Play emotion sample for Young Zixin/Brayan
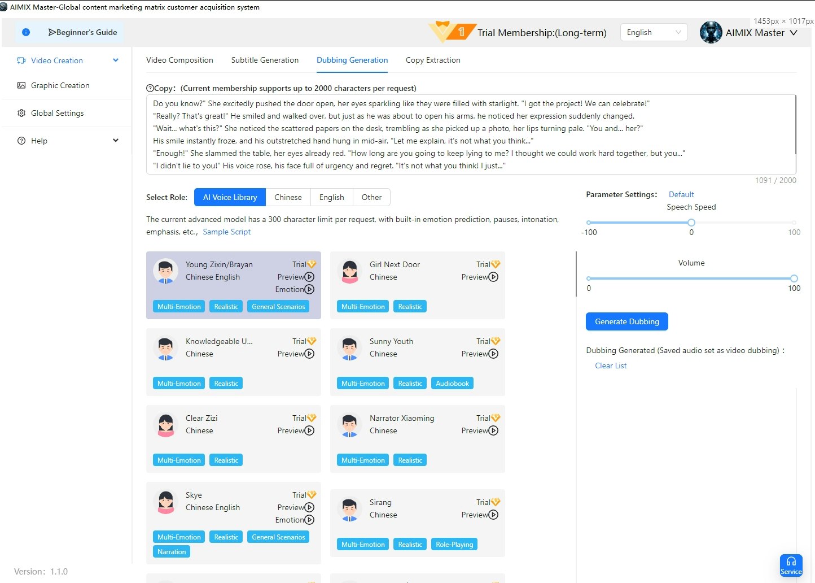The height and width of the screenshot is (583, 815). [309, 289]
